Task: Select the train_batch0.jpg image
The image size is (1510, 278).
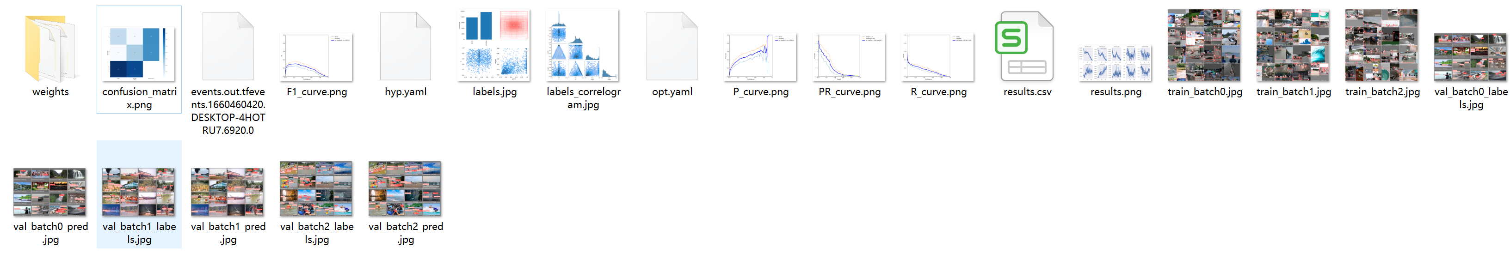Action: 1204,46
